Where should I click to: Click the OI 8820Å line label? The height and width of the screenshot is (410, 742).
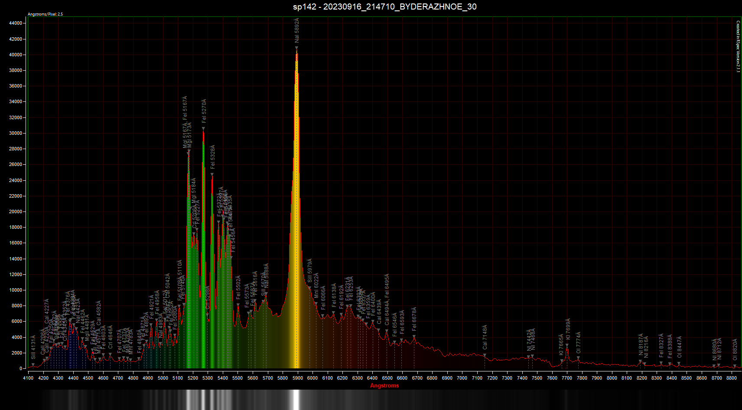pyautogui.click(x=735, y=350)
